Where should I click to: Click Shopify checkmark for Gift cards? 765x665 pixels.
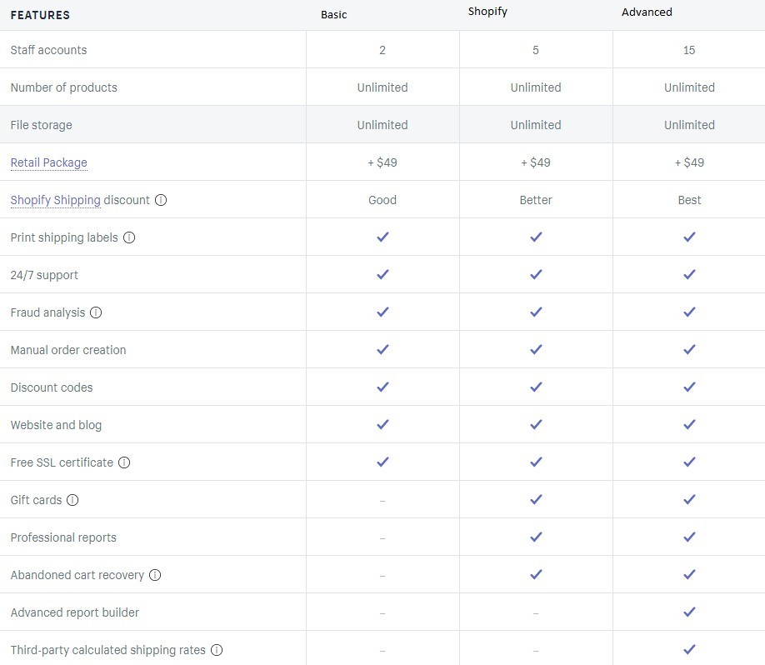(536, 500)
